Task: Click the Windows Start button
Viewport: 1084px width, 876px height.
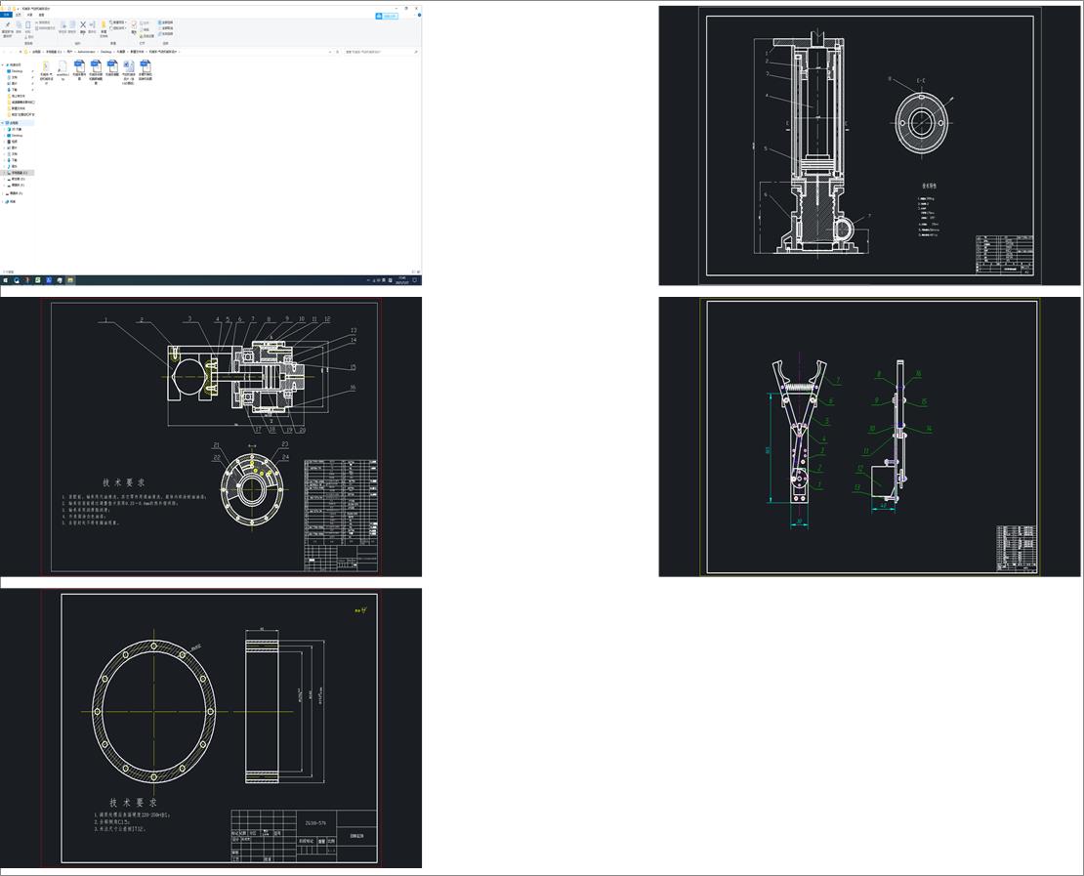Action: pos(5,280)
